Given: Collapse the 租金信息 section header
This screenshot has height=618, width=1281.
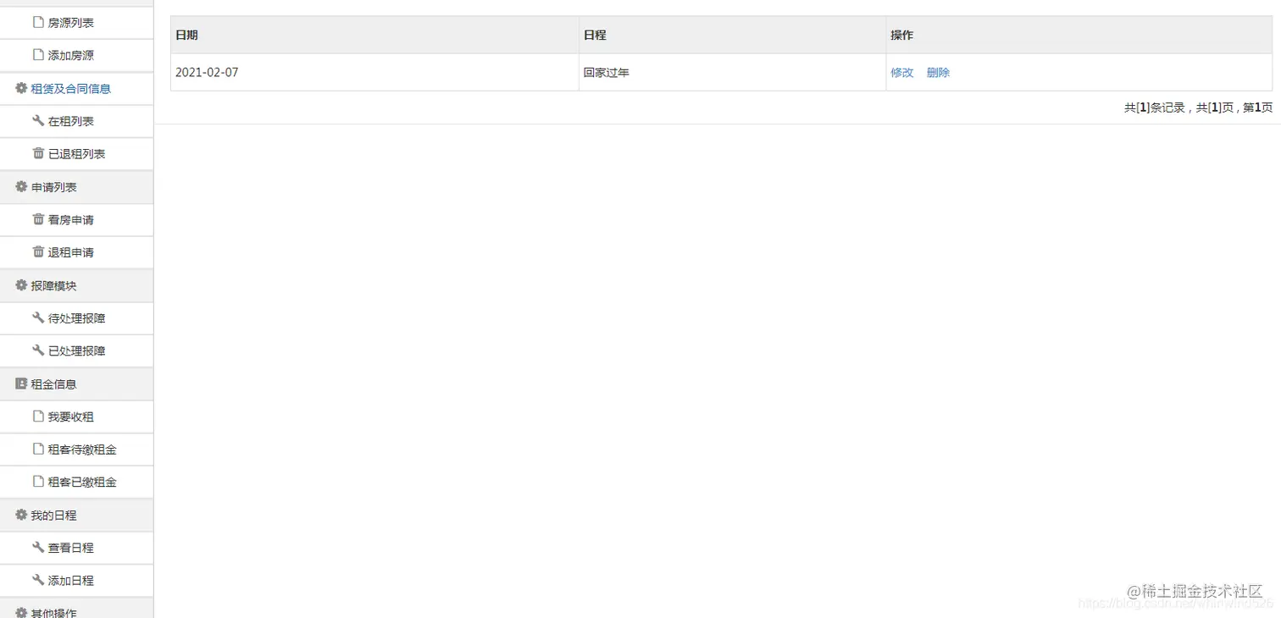Looking at the screenshot, I should (76, 383).
